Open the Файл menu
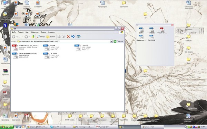Image resolution: width=207 pixels, height=129 pixels. (x=14, y=32)
